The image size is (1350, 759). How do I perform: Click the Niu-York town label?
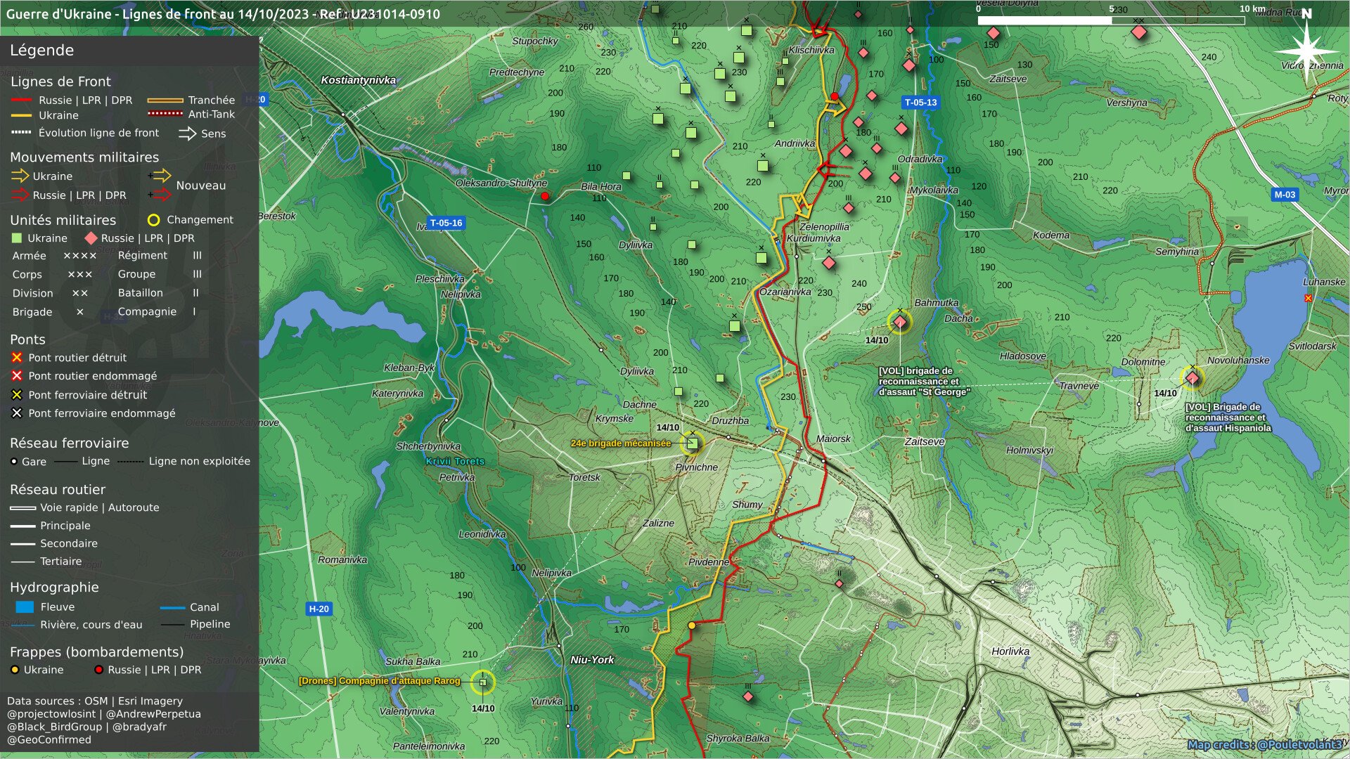click(592, 660)
